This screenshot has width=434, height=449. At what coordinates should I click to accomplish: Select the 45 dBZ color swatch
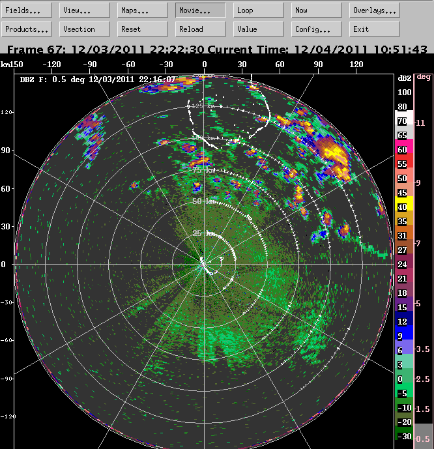(404, 189)
